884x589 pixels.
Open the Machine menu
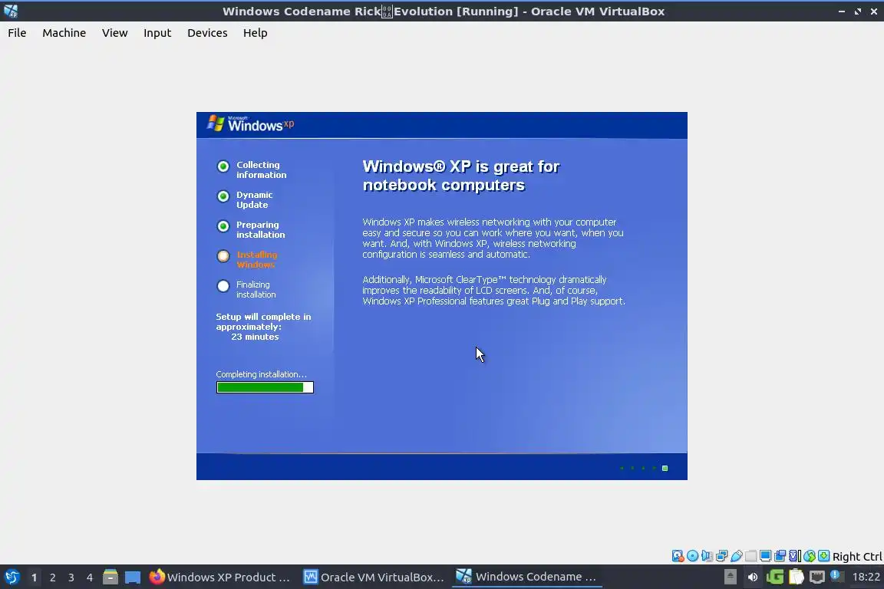point(64,33)
